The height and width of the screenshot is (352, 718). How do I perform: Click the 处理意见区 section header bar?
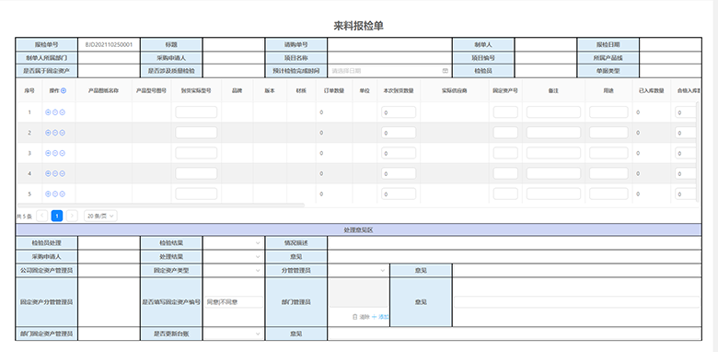(x=358, y=230)
